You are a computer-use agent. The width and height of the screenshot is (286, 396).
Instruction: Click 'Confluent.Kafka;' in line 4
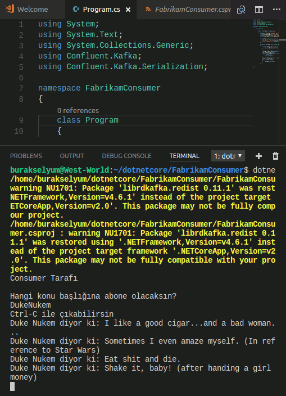[x=104, y=56]
